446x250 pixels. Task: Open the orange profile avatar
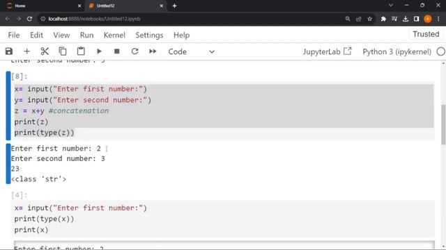click(x=427, y=19)
